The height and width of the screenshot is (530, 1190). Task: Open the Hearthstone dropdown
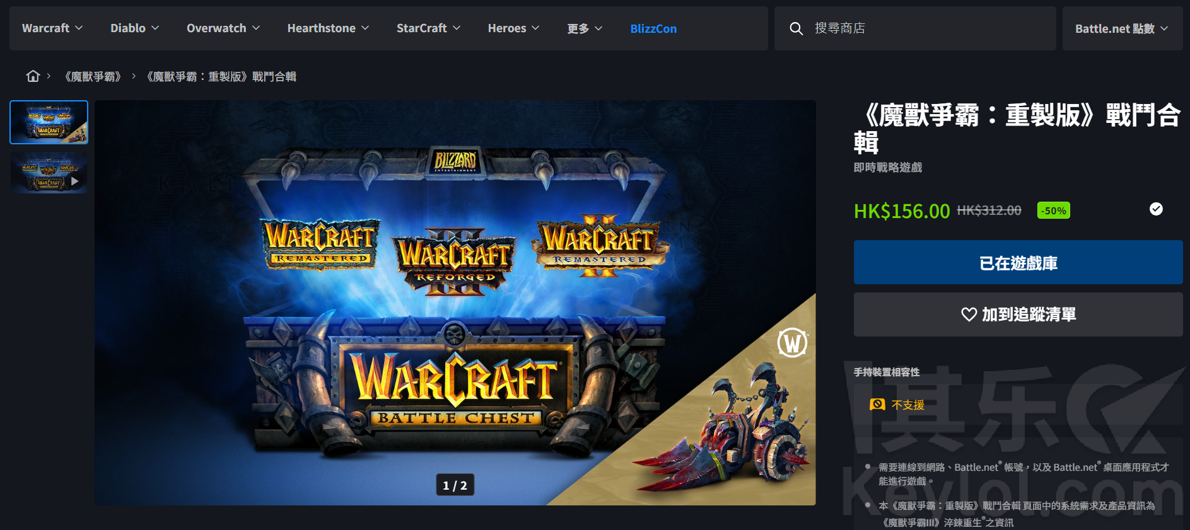(328, 28)
